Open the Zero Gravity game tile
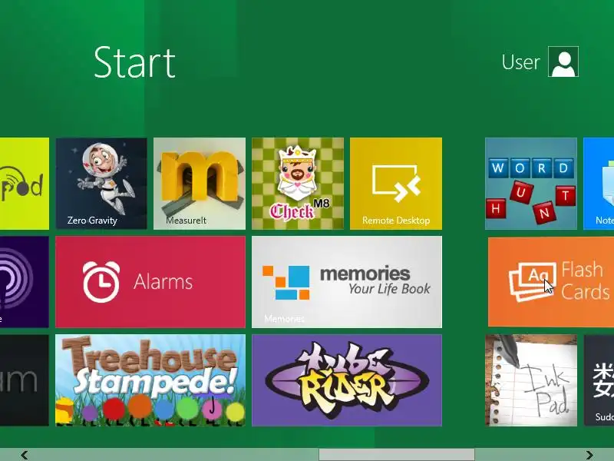 click(101, 184)
